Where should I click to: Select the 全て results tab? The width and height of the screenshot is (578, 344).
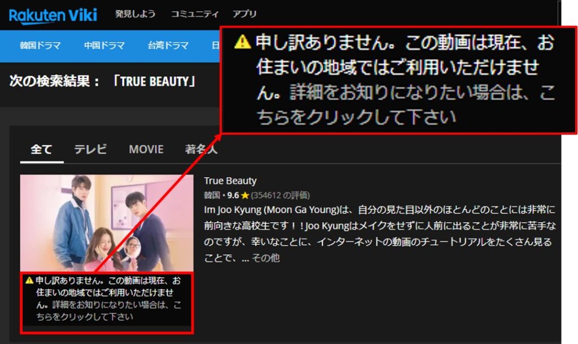(x=40, y=149)
